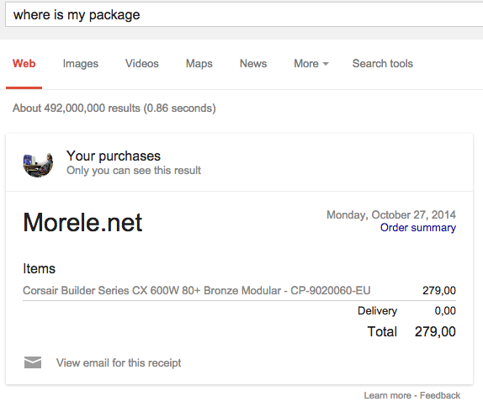The image size is (483, 407).
Task: Open Search tools options
Action: (383, 63)
